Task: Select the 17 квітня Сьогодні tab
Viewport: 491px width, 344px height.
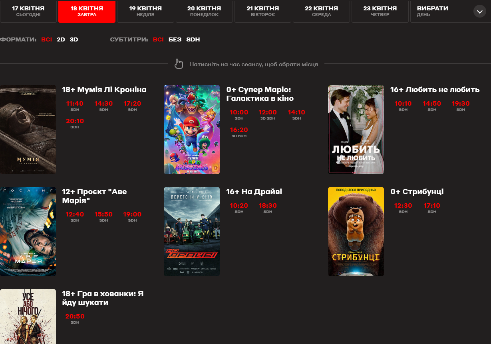Action: pos(28,11)
